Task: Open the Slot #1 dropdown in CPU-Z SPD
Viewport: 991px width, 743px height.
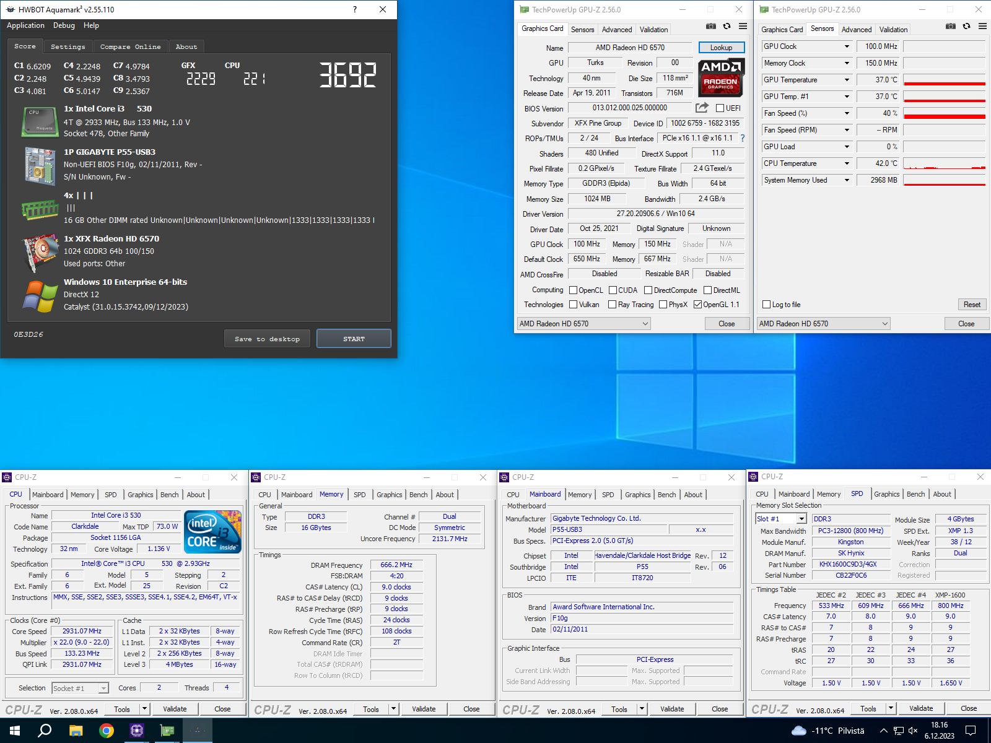Action: (801, 519)
